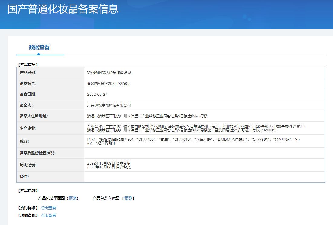Image resolution: width=333 pixels, height=225 pixels.
Task: Click the 2022年10月09日 备案变更 history entry
Action: 109,163
